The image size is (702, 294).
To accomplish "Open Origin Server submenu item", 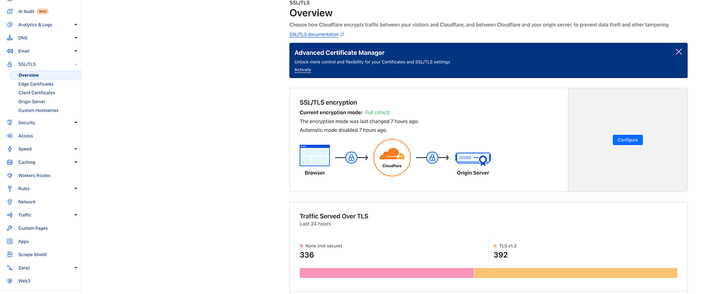I will (x=32, y=101).
